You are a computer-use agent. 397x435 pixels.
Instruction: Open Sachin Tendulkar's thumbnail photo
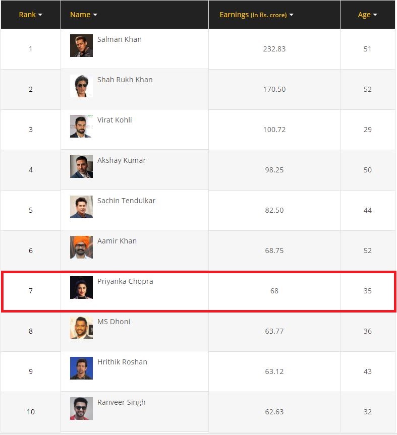tap(81, 207)
